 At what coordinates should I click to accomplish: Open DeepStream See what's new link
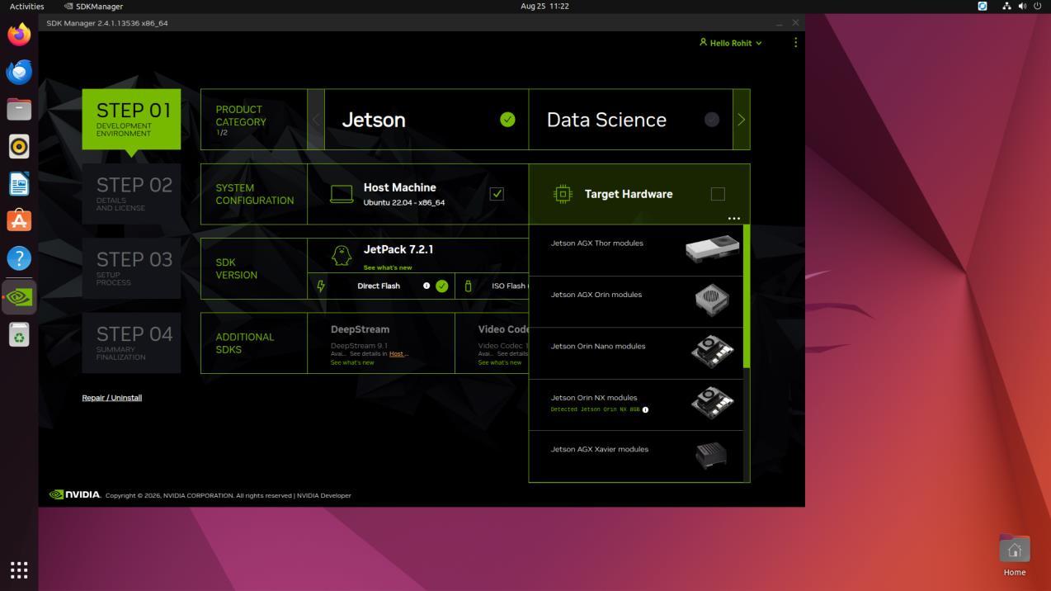[x=352, y=362]
